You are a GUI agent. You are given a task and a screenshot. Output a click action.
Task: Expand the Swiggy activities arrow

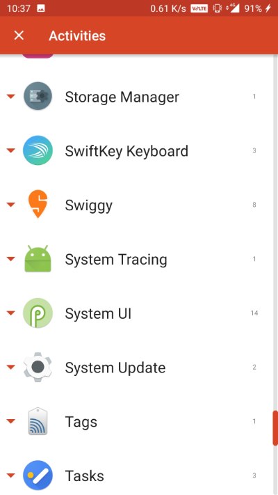(10, 205)
